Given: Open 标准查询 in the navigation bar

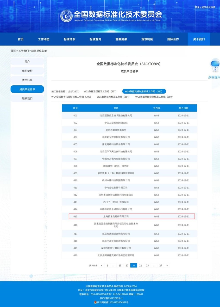Looking at the screenshot, I should (x=95, y=39).
